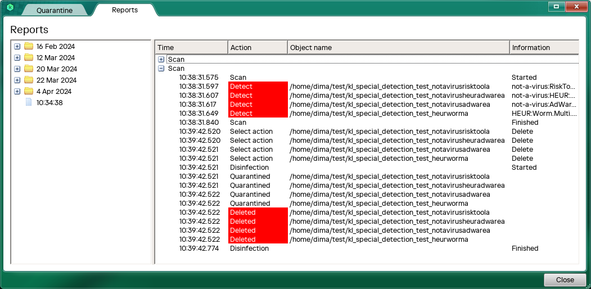
Task: Select the red Detect row for heurworma
Action: [258, 114]
